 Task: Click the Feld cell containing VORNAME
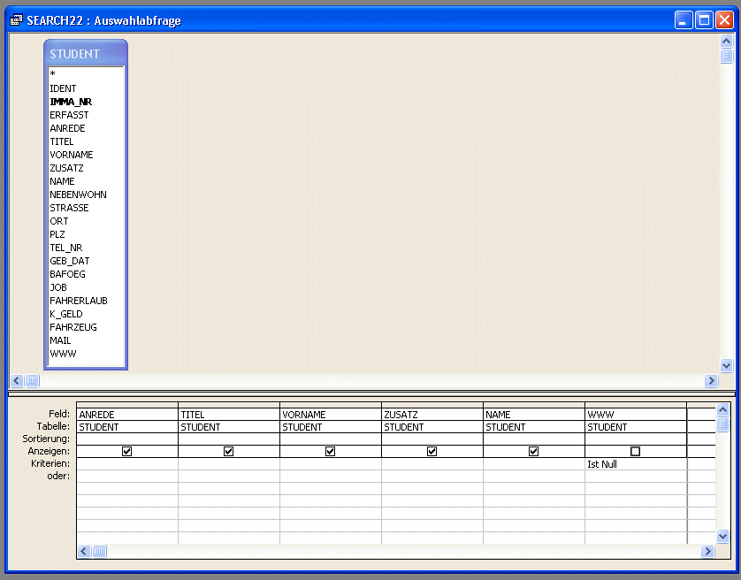click(331, 415)
